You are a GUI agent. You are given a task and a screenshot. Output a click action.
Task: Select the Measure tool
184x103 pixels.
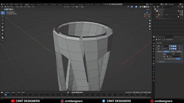(3, 37)
